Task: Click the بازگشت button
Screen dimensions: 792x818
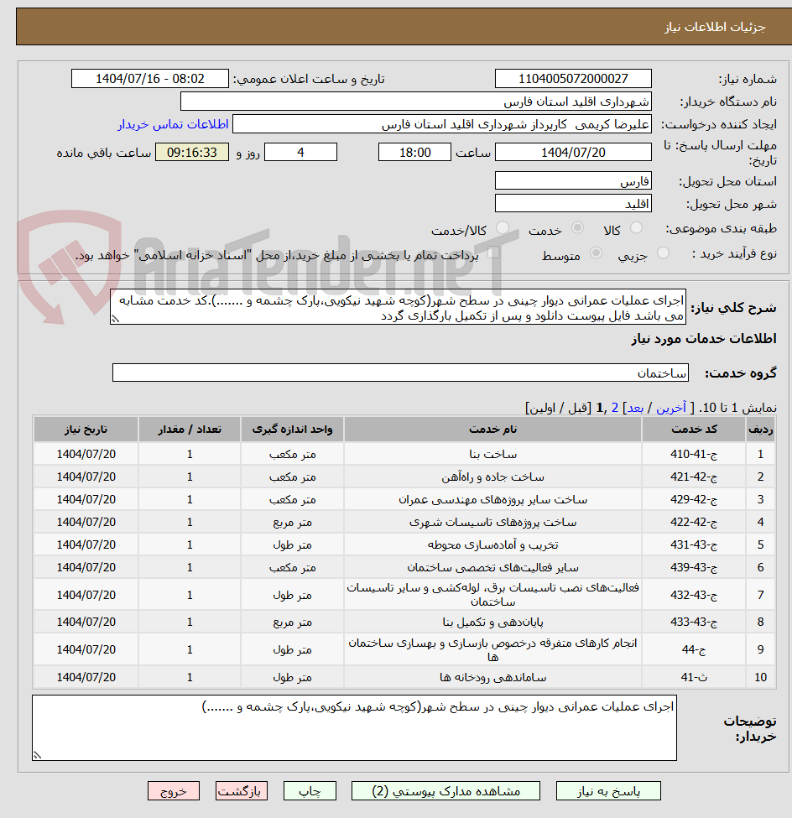Action: pyautogui.click(x=242, y=790)
